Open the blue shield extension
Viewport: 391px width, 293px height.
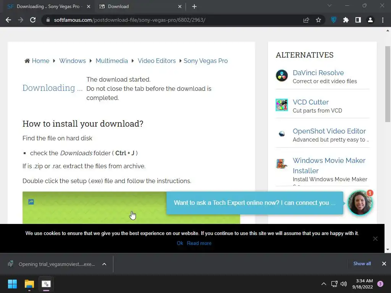(x=334, y=20)
